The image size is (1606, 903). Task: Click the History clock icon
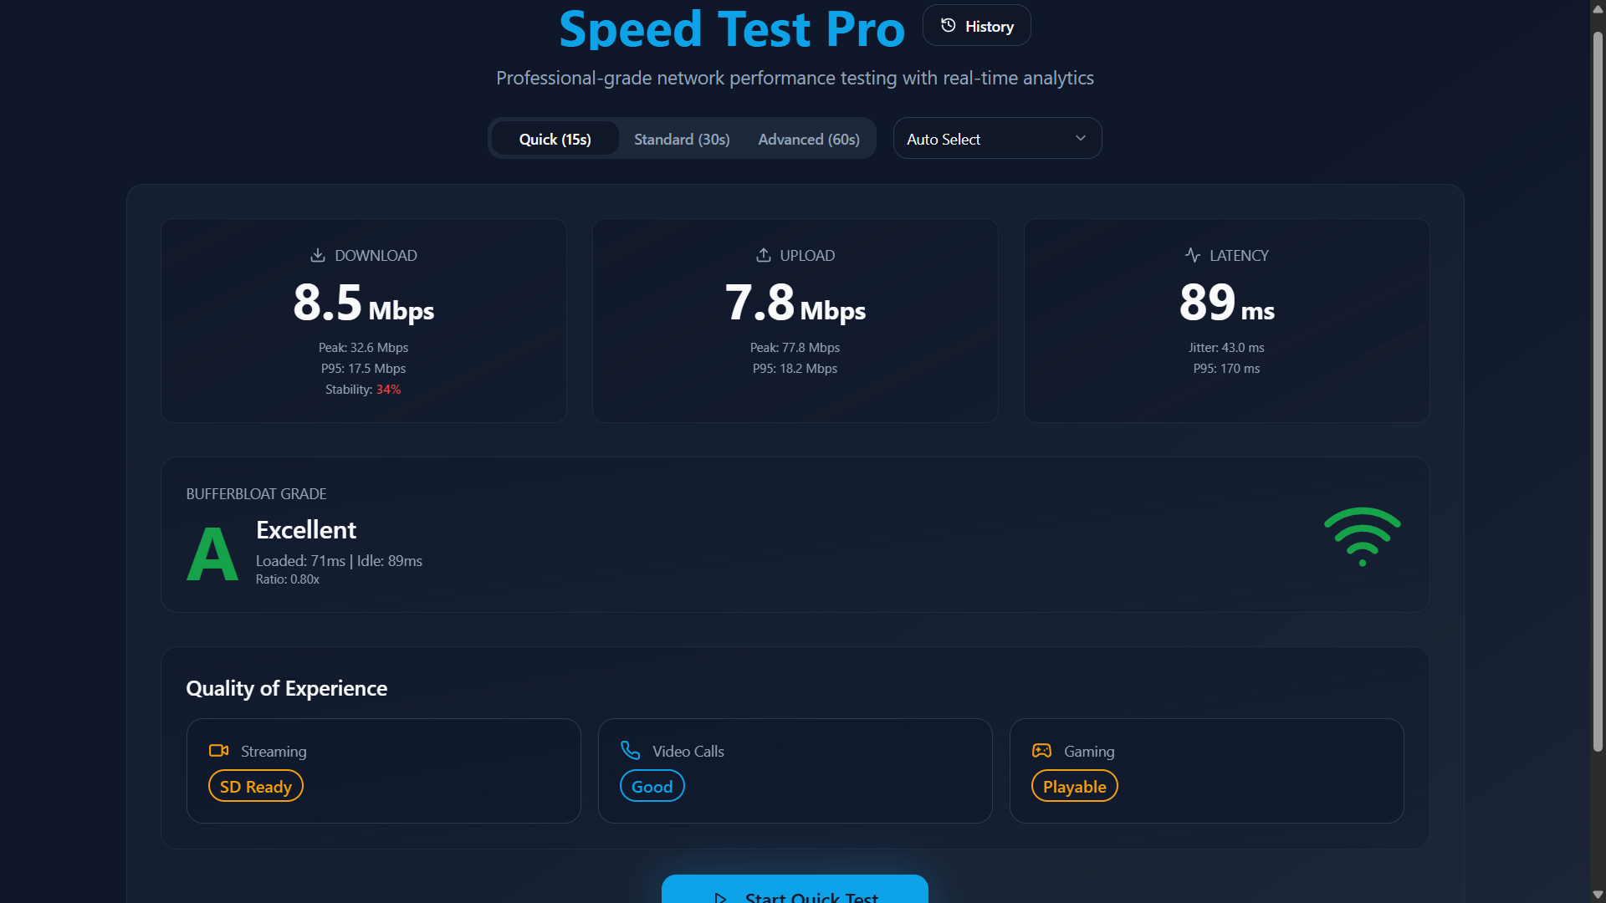point(949,26)
